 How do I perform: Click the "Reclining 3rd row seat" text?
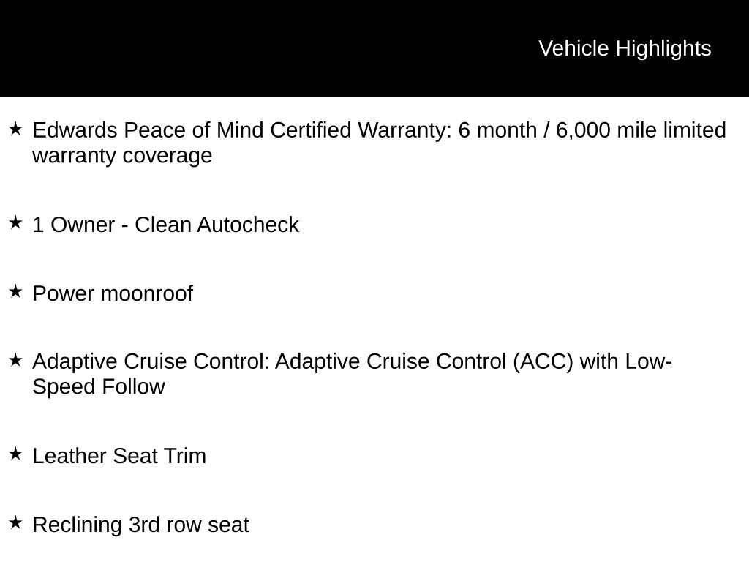tap(140, 525)
